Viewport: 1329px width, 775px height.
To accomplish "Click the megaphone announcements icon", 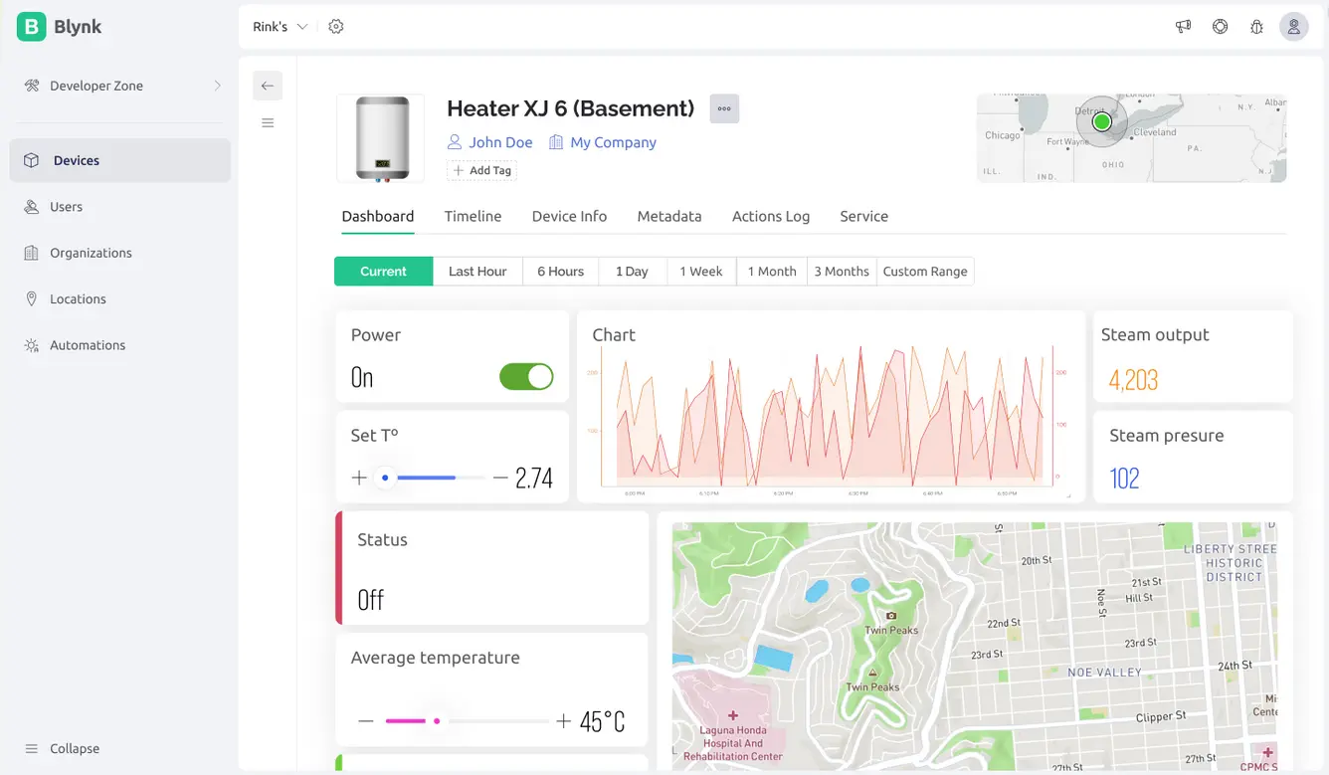I will (1183, 27).
